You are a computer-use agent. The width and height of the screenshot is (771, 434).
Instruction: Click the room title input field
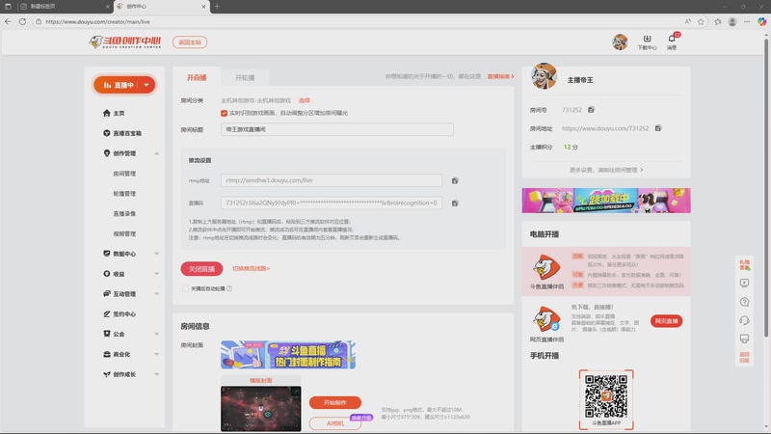tap(336, 129)
